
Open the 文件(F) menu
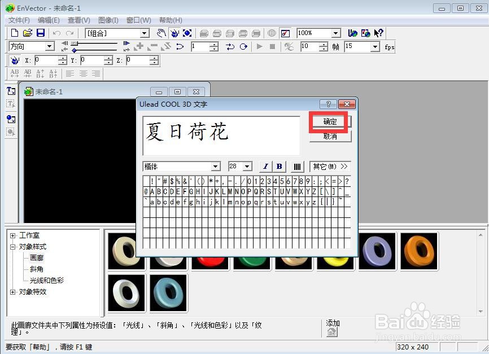point(19,20)
